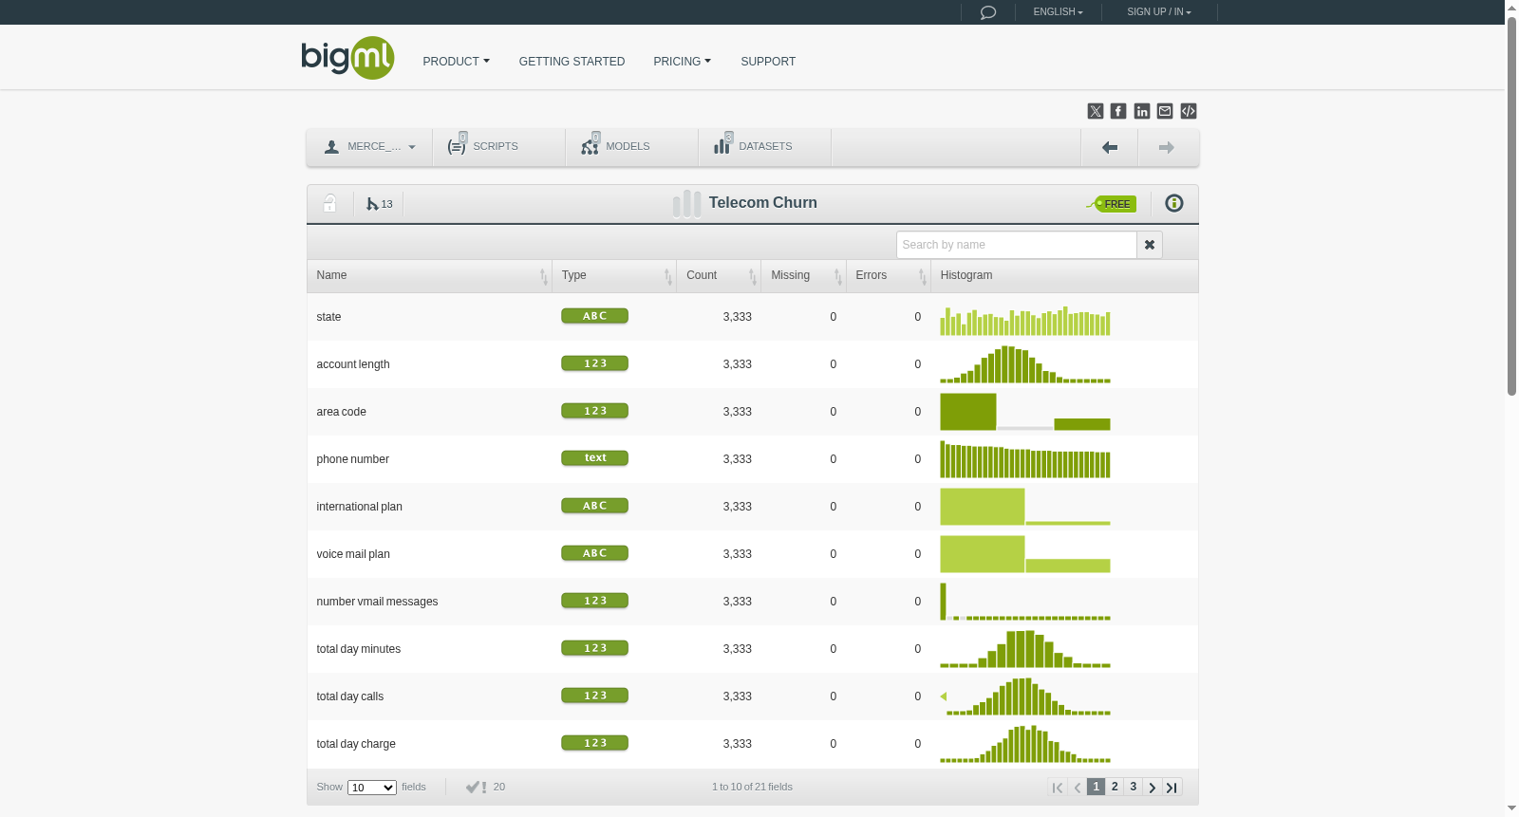Select the total day charge field name
The width and height of the screenshot is (1519, 817).
click(356, 744)
